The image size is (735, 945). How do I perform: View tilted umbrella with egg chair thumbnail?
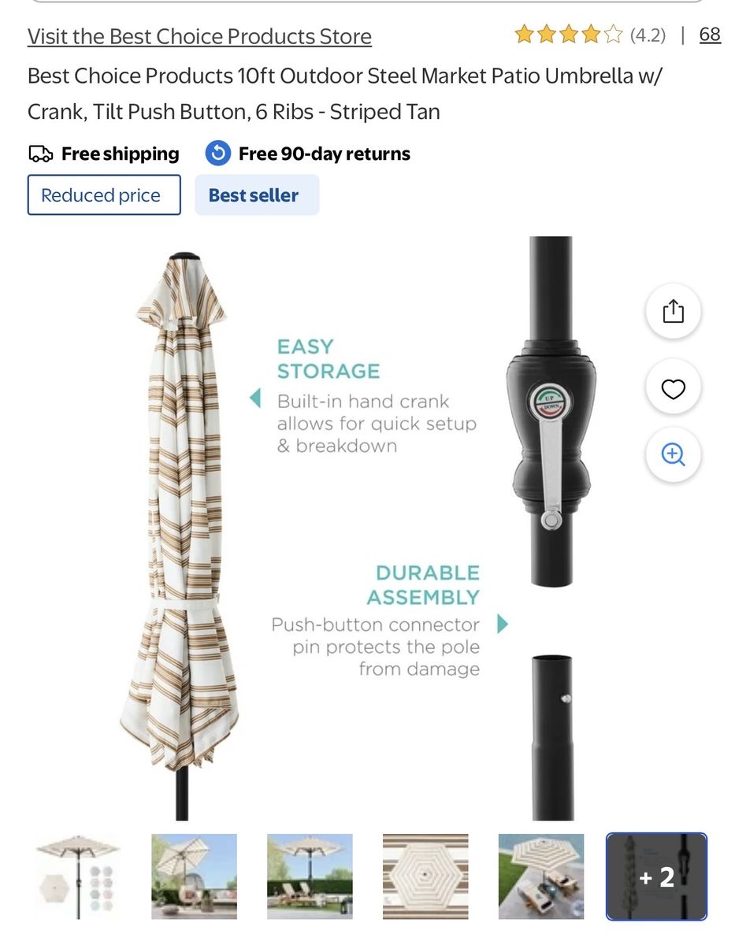(195, 876)
